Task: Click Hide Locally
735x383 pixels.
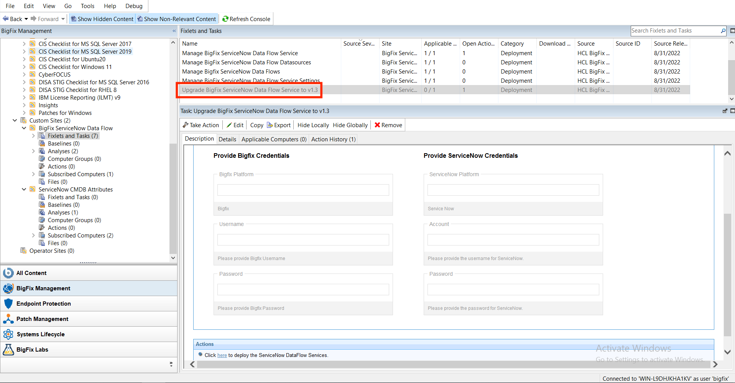Action: pos(313,125)
